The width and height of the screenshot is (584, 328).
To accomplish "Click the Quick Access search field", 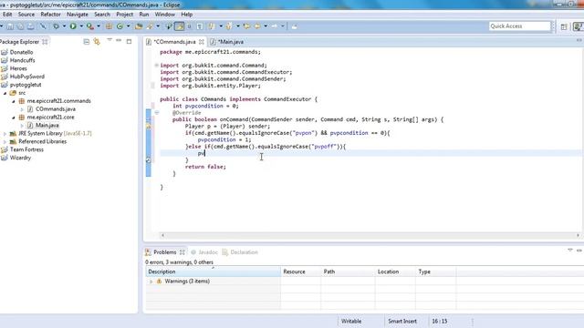I will click(x=519, y=26).
